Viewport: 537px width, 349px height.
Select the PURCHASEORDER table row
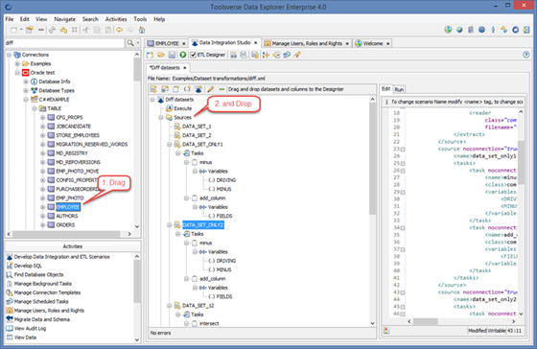point(76,189)
